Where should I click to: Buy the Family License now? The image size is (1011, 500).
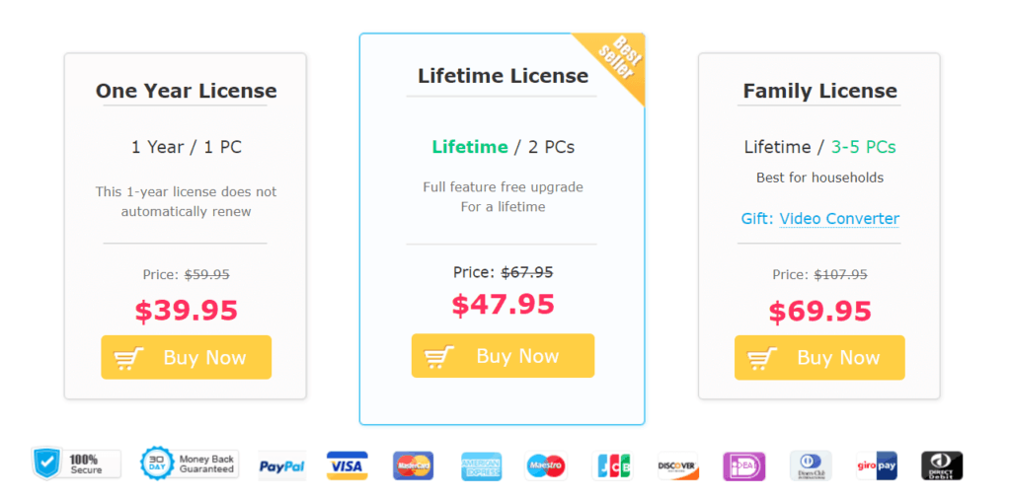(x=819, y=358)
